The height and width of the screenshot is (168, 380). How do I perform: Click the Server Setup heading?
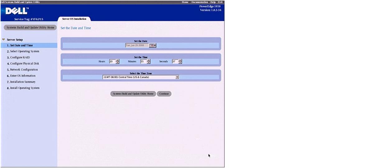tap(15, 40)
